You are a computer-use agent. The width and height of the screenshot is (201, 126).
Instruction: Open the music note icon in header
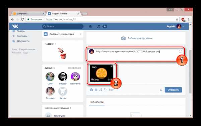98,26
